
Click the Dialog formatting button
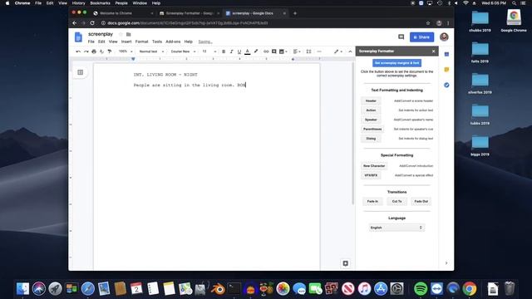[371, 139]
